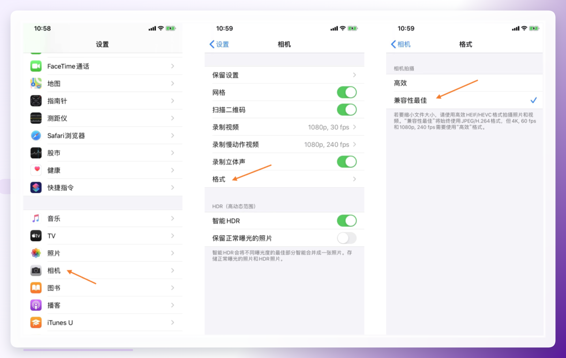Screen dimensions: 566x358
Task: Toggle the 扫描二维码 switch
Action: 346,110
